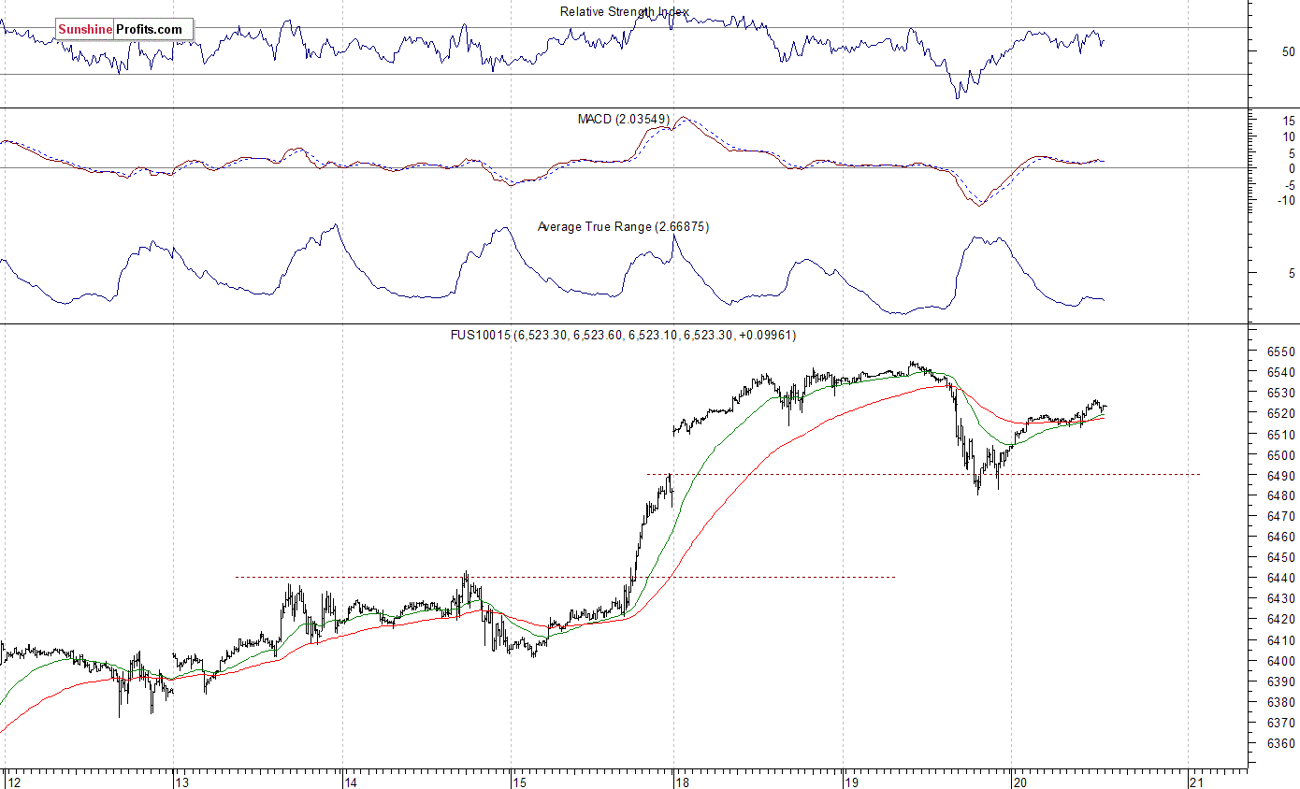Select the 6360 price axis label
The height and width of the screenshot is (789, 1300).
coord(1280,743)
